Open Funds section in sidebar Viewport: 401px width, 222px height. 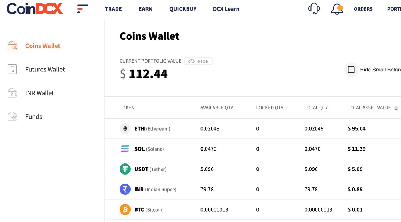tap(34, 116)
